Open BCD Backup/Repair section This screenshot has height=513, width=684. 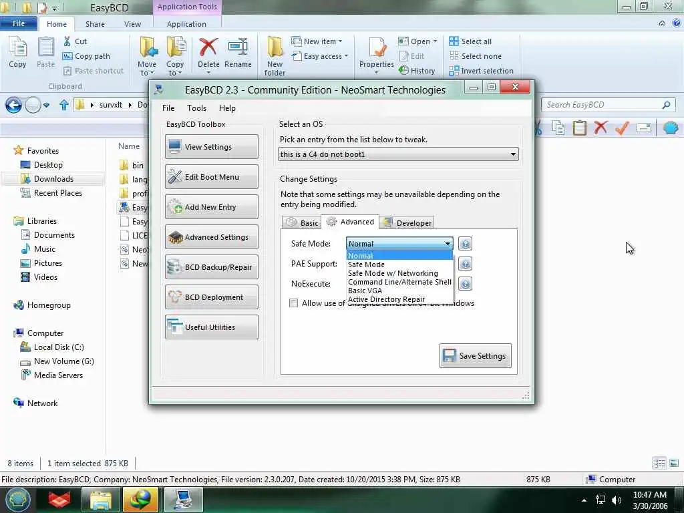point(212,267)
